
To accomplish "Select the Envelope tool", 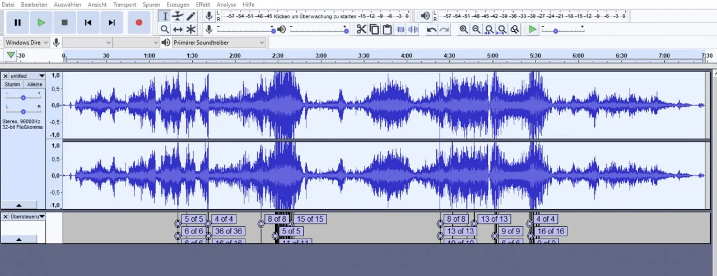I will [x=178, y=16].
